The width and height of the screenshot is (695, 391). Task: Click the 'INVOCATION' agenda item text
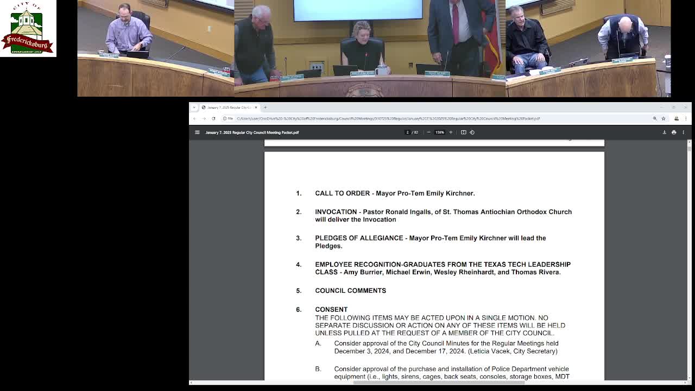coord(443,216)
